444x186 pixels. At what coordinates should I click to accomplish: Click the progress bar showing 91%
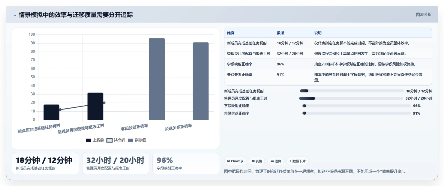[356, 113]
